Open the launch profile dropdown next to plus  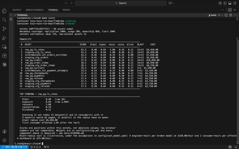pos(222,15)
